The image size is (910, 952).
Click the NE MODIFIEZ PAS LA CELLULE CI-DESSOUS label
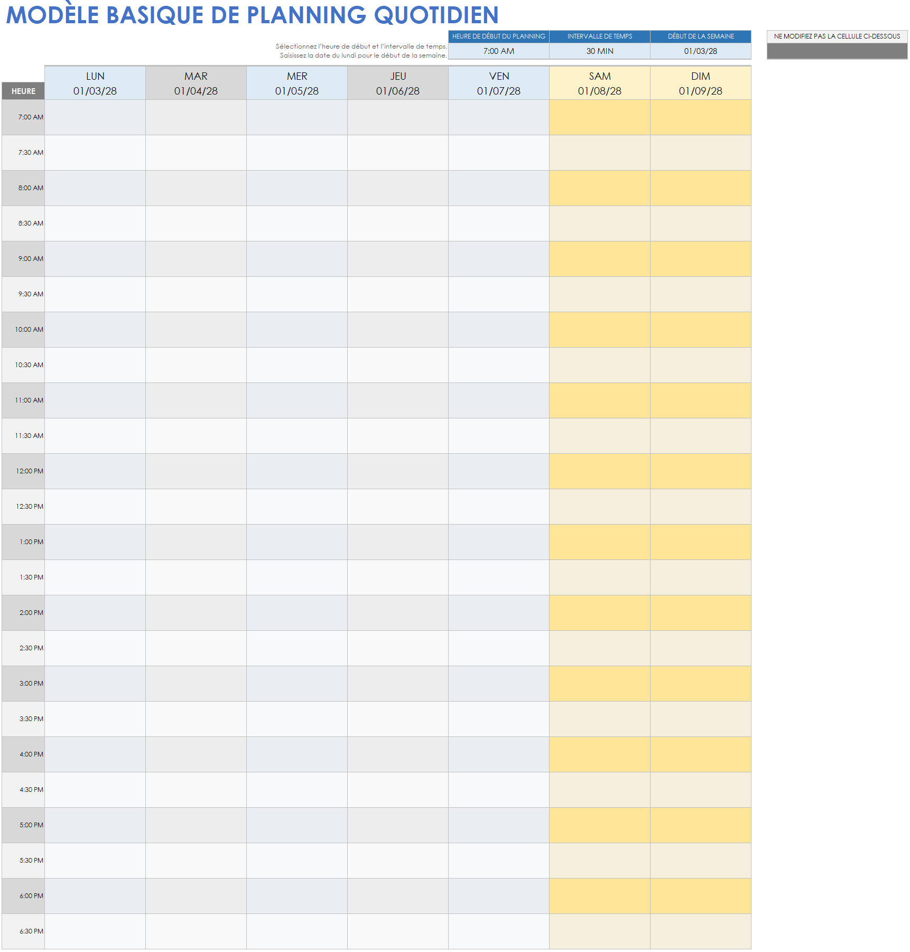pos(837,36)
